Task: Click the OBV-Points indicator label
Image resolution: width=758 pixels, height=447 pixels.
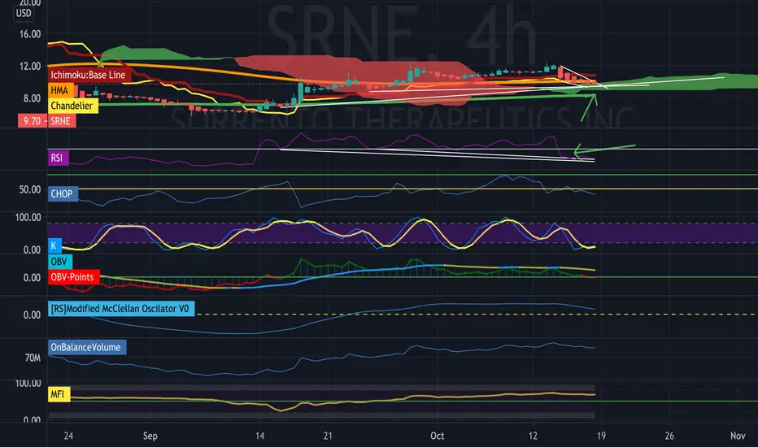Action: pyautogui.click(x=73, y=277)
